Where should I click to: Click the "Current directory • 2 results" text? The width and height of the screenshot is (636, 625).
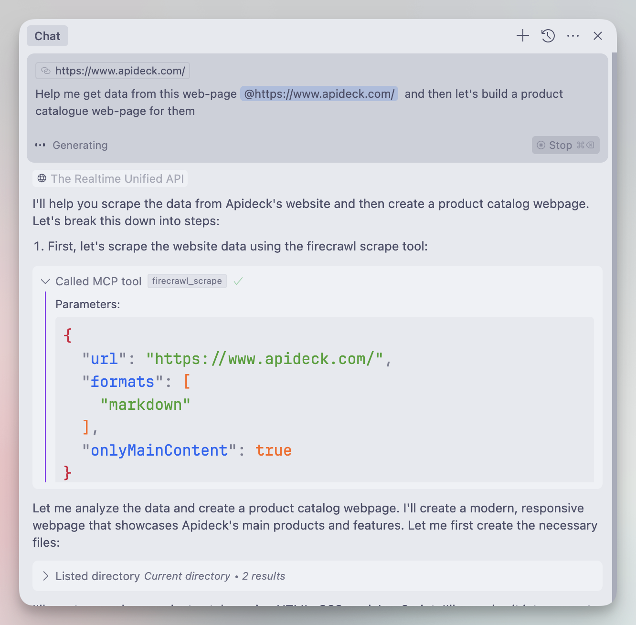click(x=214, y=576)
